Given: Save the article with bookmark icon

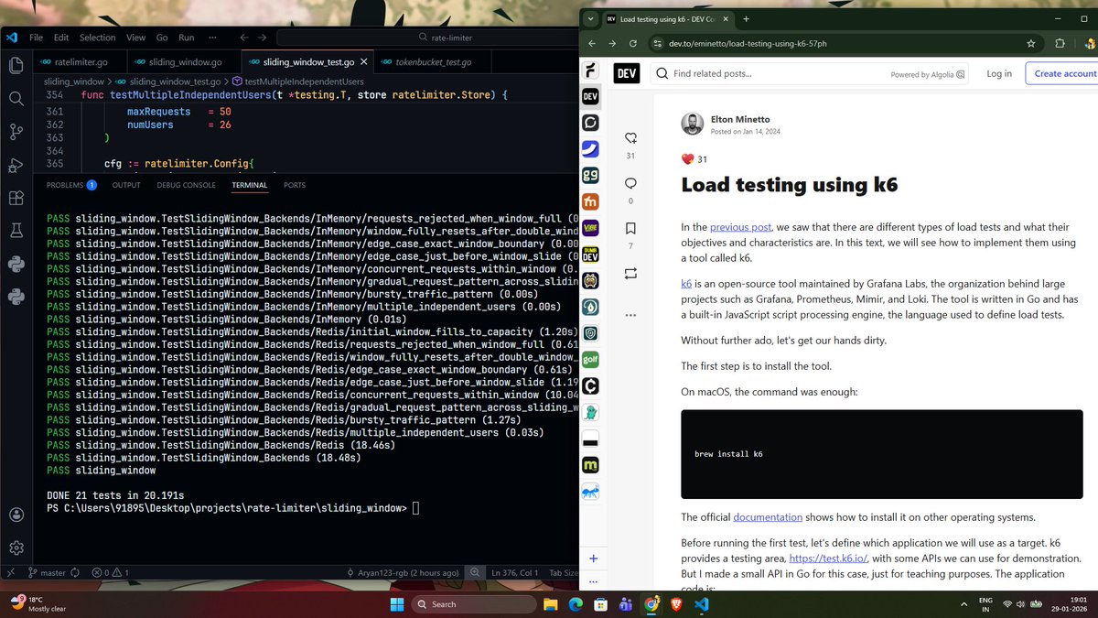Looking at the screenshot, I should pyautogui.click(x=630, y=228).
